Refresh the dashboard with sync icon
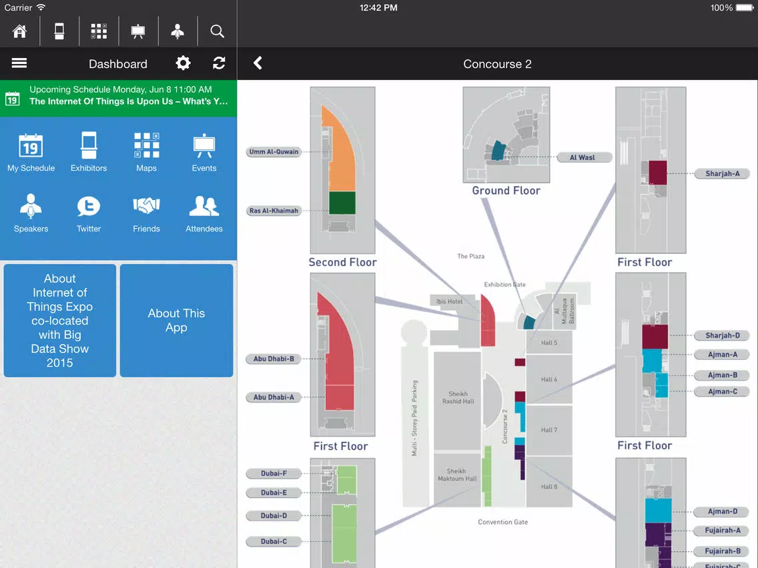 (219, 63)
